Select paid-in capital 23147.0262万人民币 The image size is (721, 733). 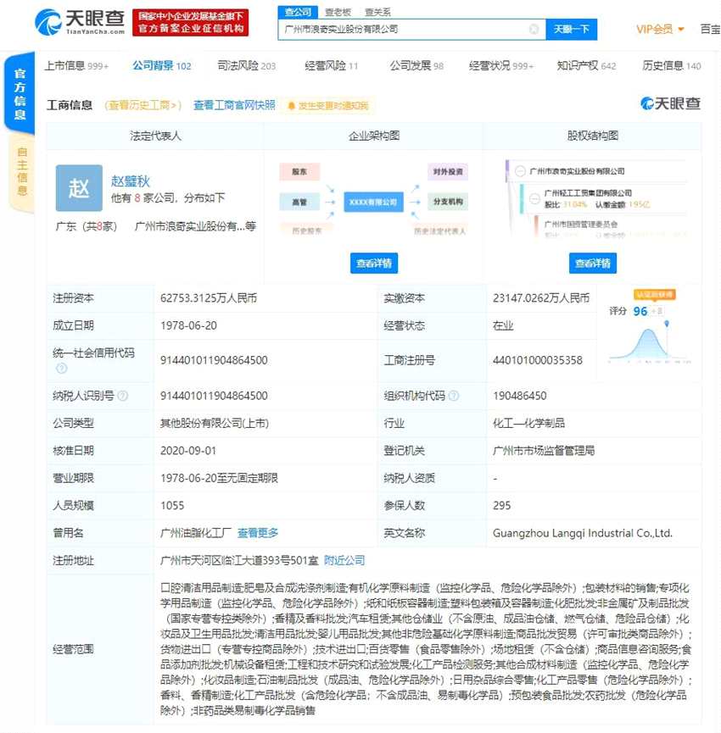click(541, 298)
